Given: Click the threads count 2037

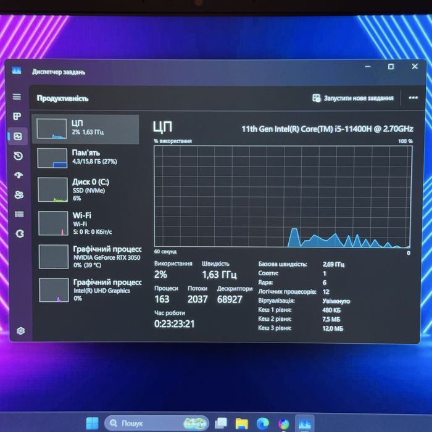Looking at the screenshot, I should tap(197, 299).
